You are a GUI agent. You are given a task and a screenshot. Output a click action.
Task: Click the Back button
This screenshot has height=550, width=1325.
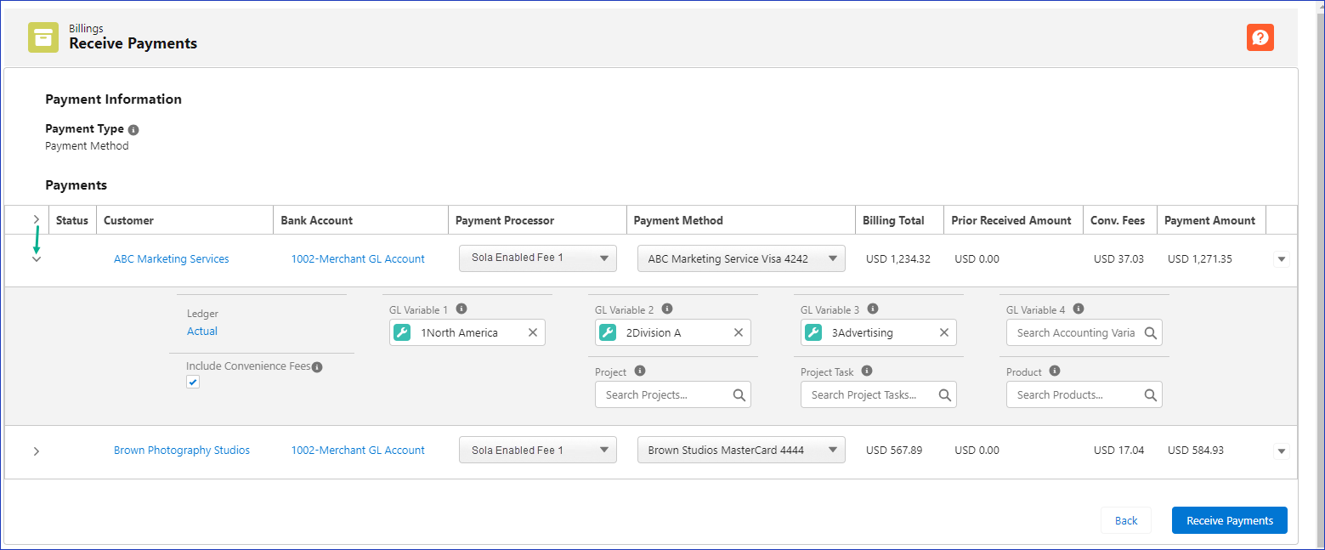pos(1125,520)
